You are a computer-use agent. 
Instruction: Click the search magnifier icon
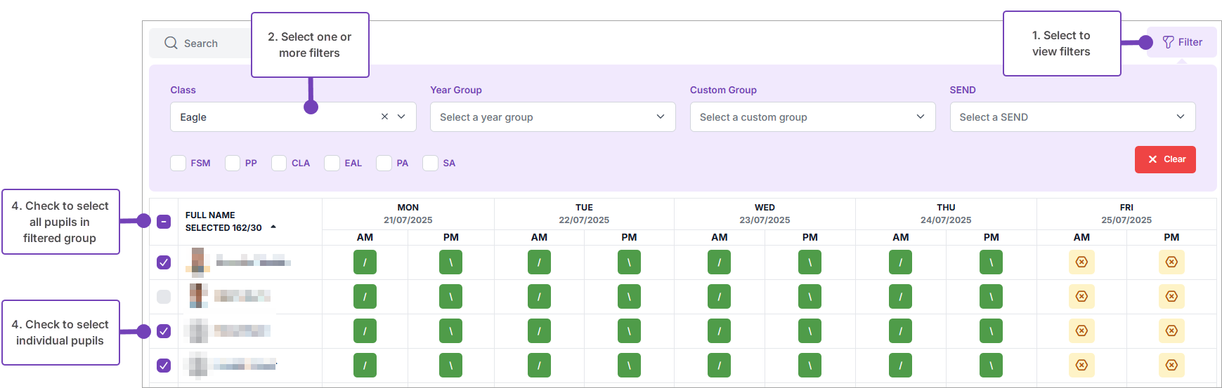click(171, 43)
